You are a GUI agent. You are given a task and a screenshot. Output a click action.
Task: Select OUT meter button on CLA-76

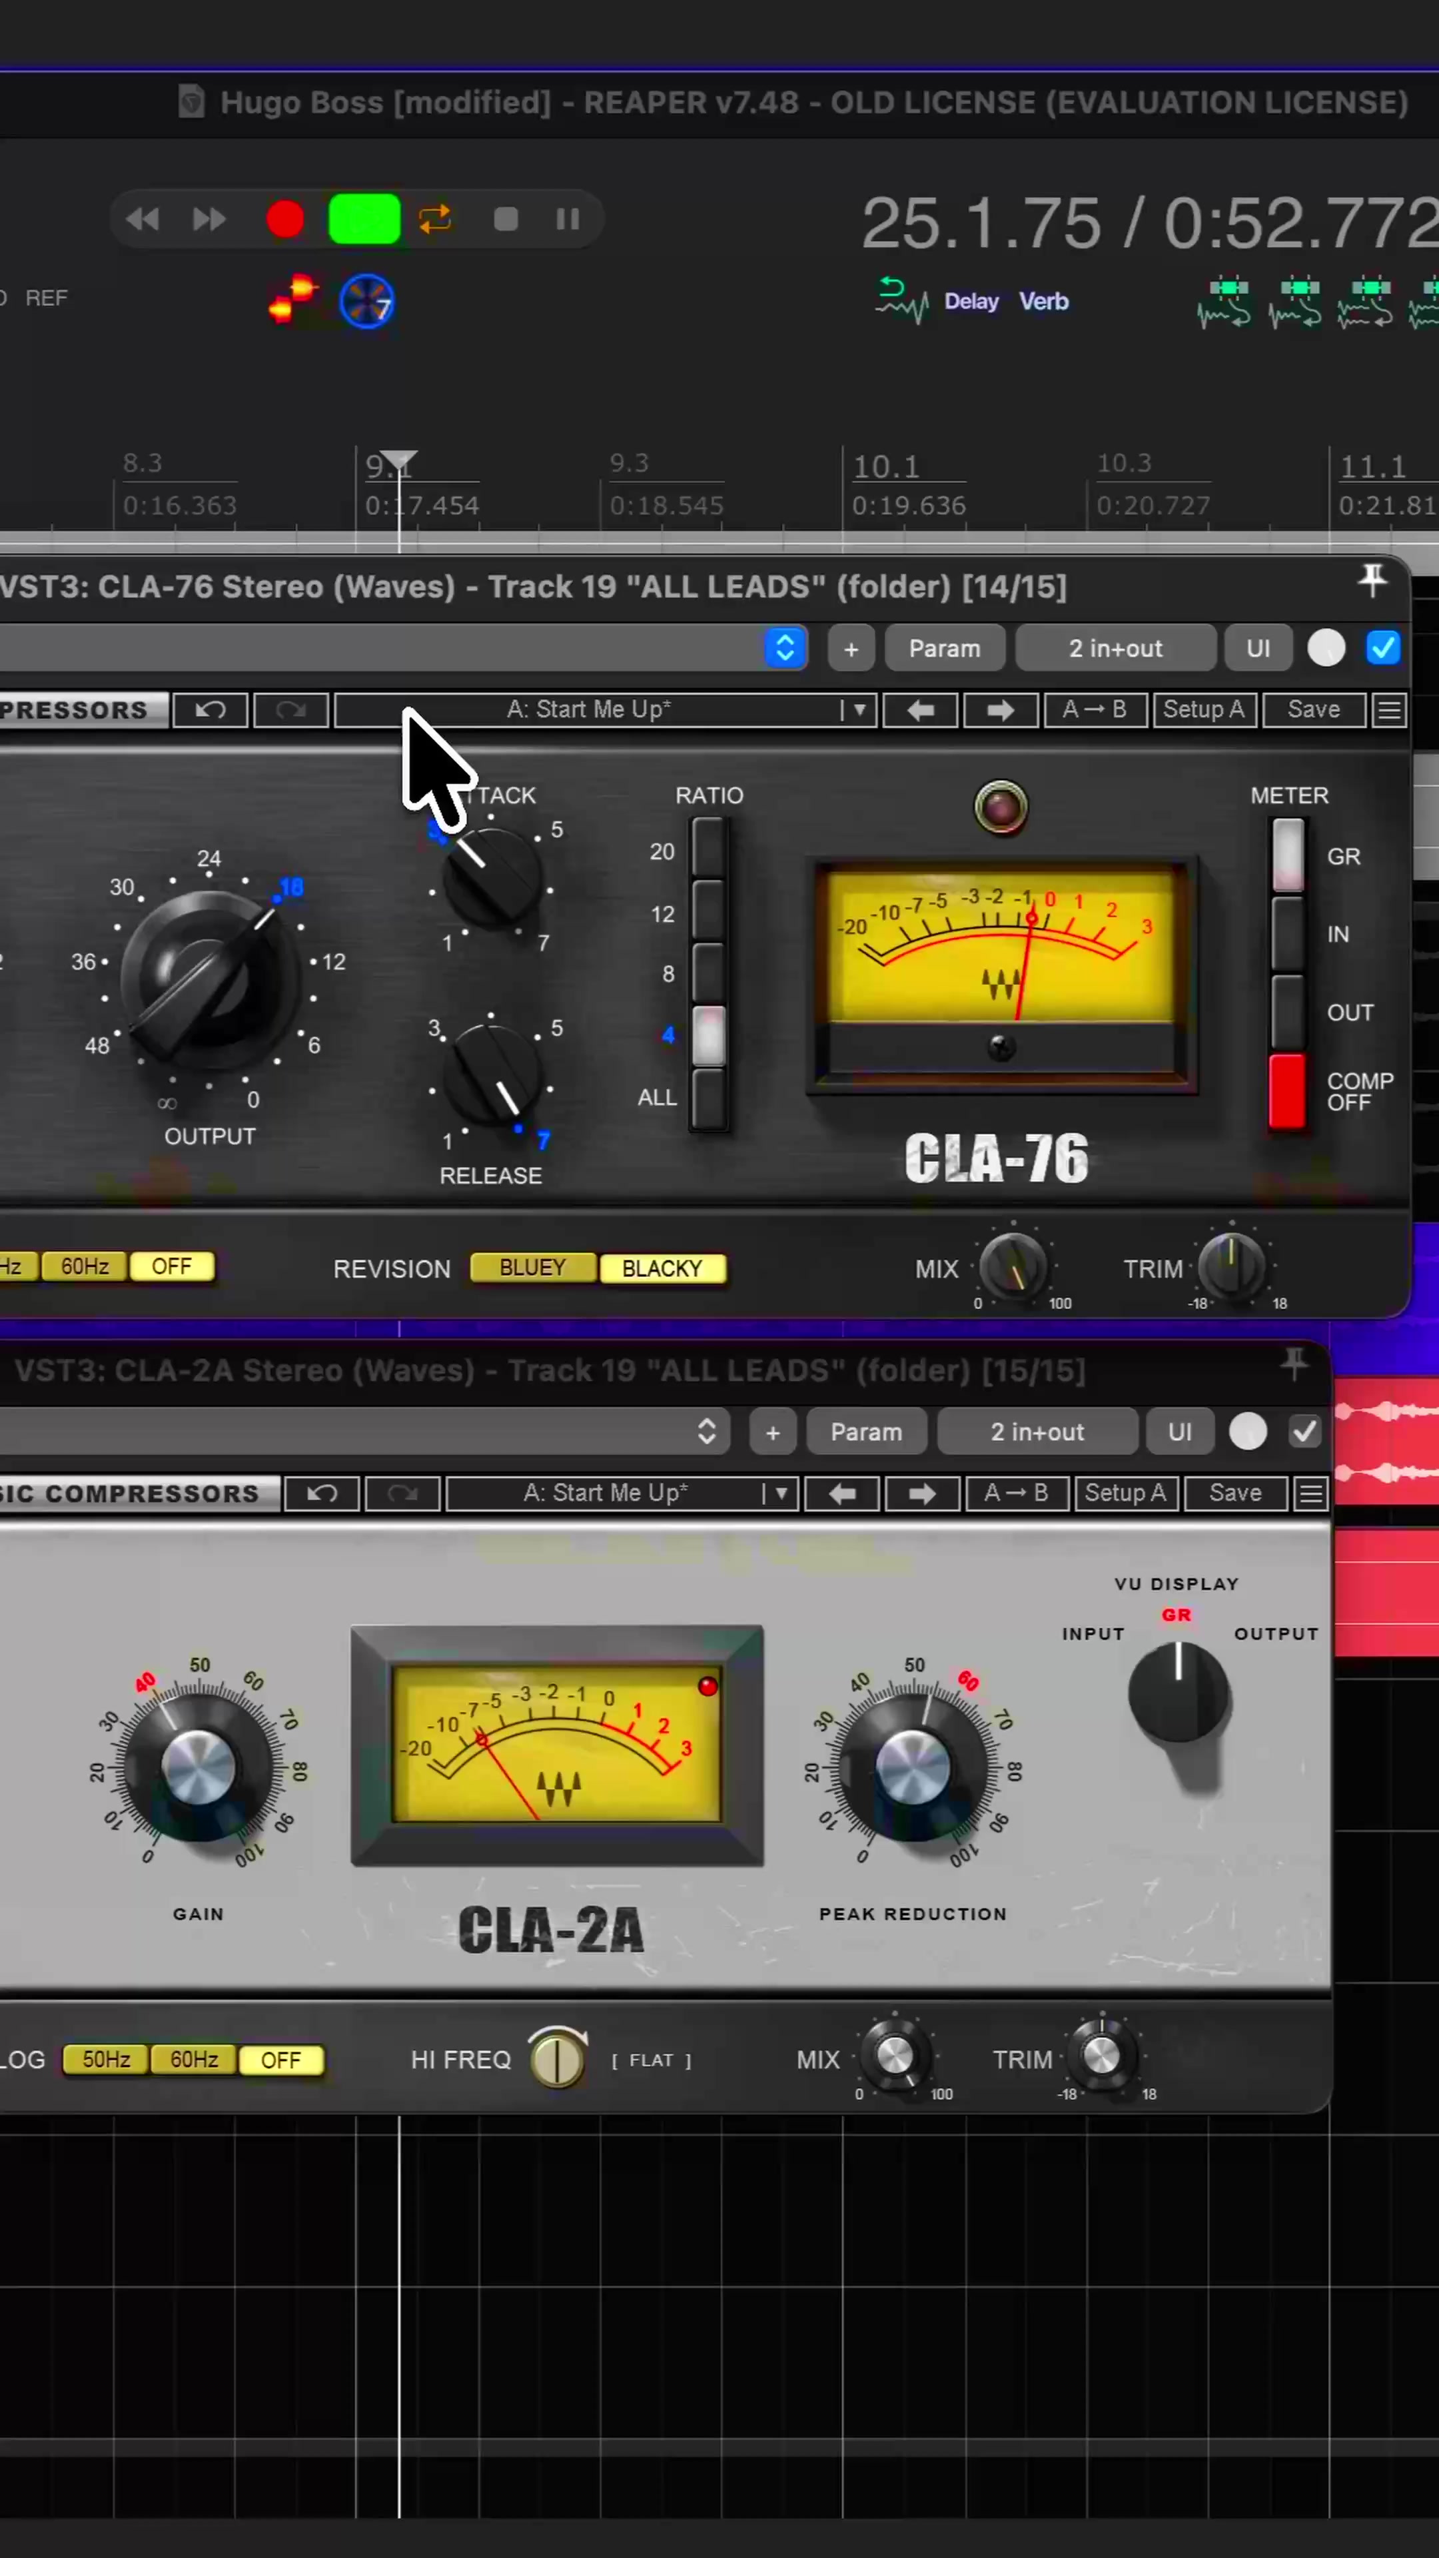pyautogui.click(x=1288, y=1012)
